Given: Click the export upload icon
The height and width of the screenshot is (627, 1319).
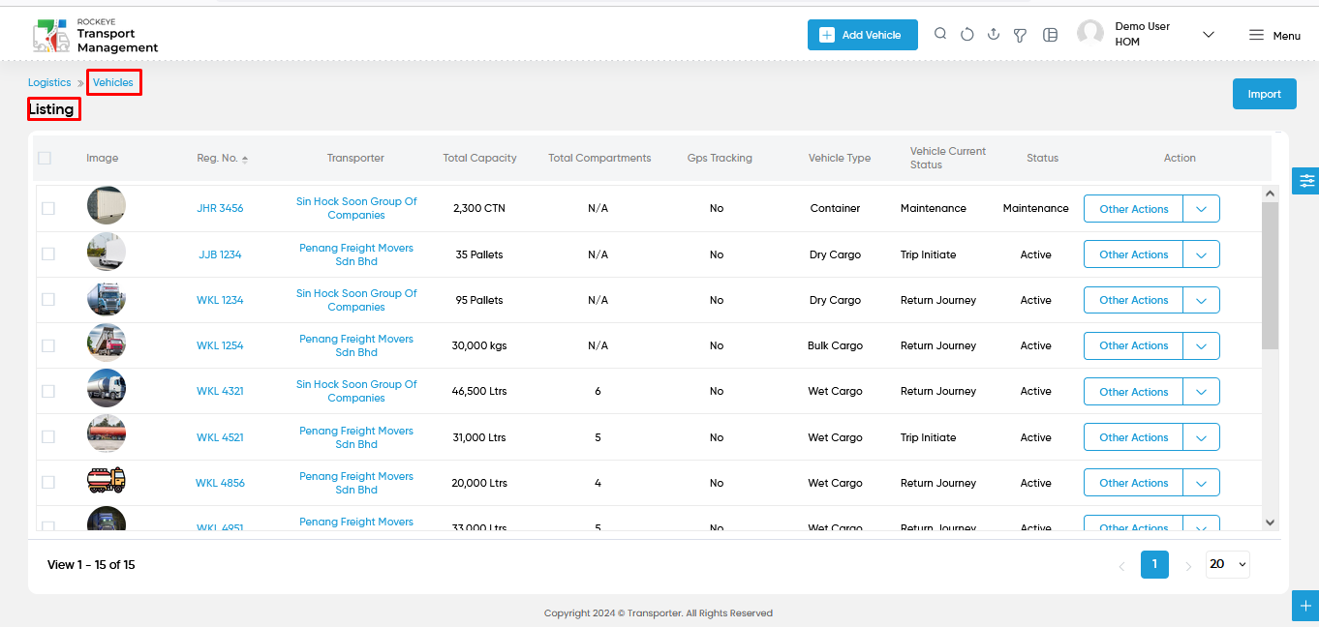Looking at the screenshot, I should tap(993, 35).
